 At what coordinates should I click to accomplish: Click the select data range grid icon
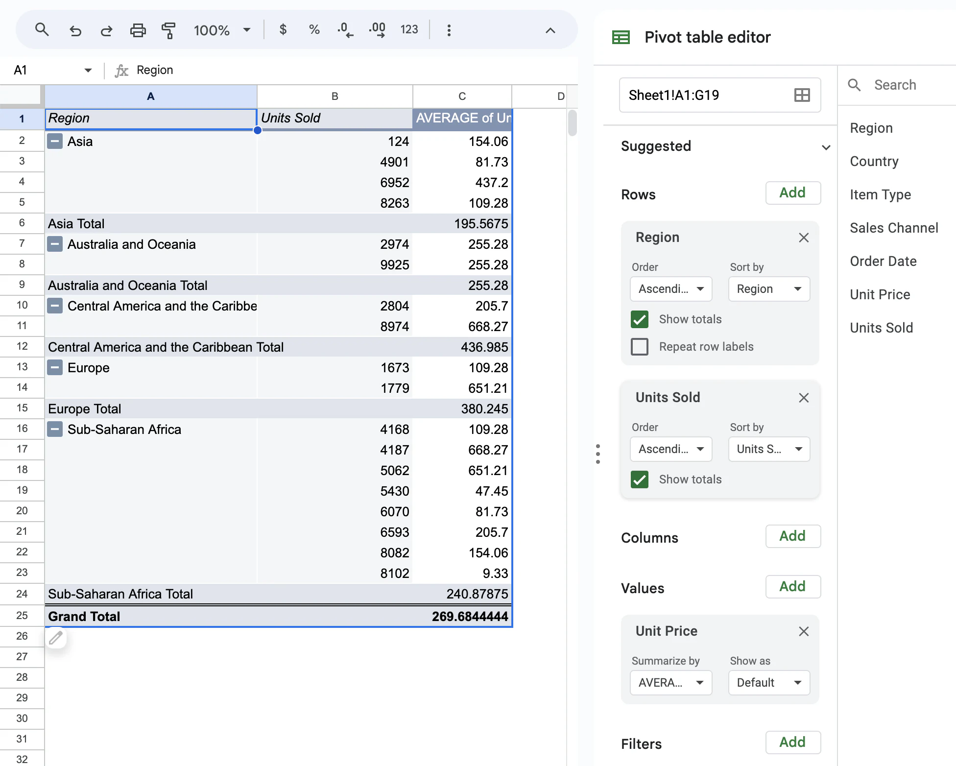(x=802, y=95)
